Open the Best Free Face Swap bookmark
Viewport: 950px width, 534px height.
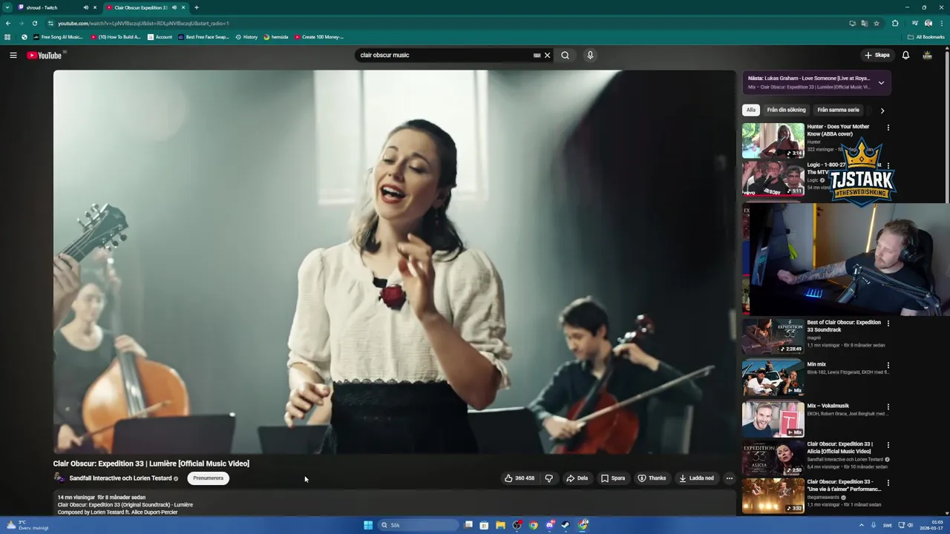coord(203,37)
